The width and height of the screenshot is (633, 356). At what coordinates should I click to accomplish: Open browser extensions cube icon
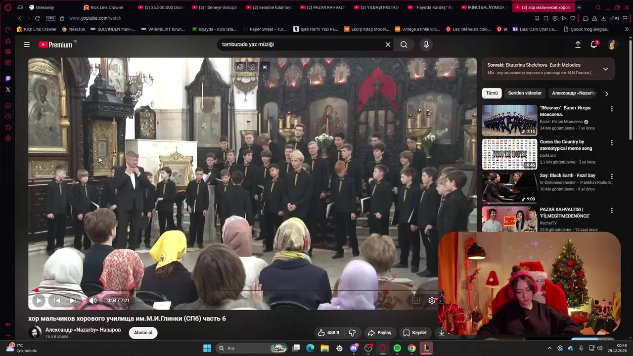(x=586, y=18)
